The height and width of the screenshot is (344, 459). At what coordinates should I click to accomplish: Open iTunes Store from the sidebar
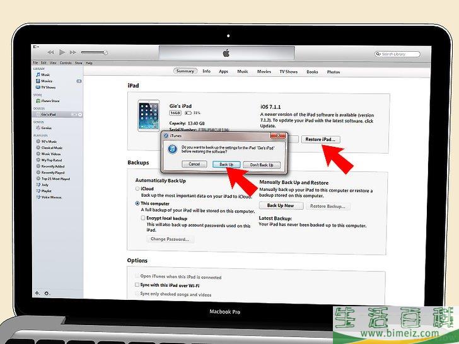point(48,101)
